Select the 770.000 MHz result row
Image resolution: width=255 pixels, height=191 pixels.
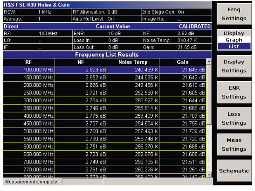tap(104, 170)
